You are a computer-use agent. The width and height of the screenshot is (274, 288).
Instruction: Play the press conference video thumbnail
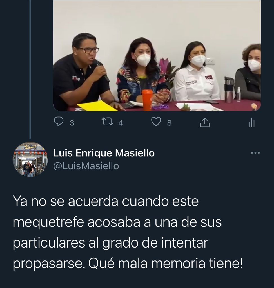coord(157,55)
